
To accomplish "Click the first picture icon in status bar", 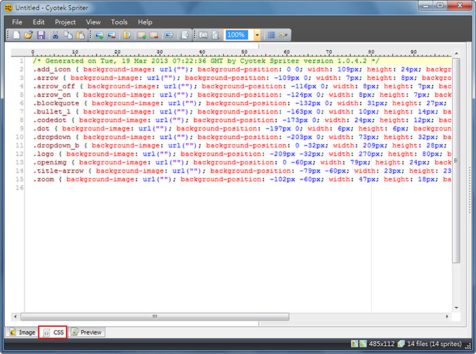I will 354,344.
